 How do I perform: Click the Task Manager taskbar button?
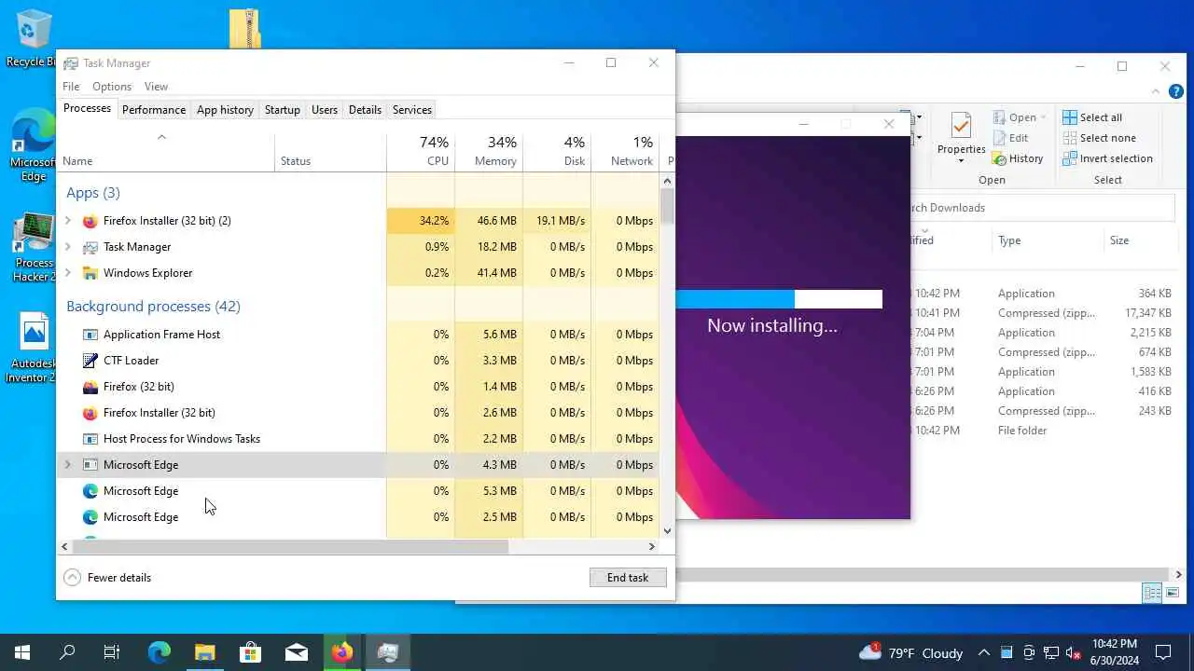pos(387,652)
